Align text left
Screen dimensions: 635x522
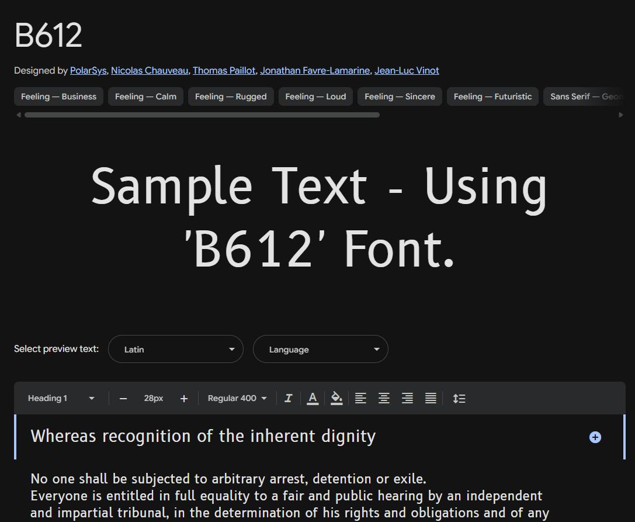point(360,399)
